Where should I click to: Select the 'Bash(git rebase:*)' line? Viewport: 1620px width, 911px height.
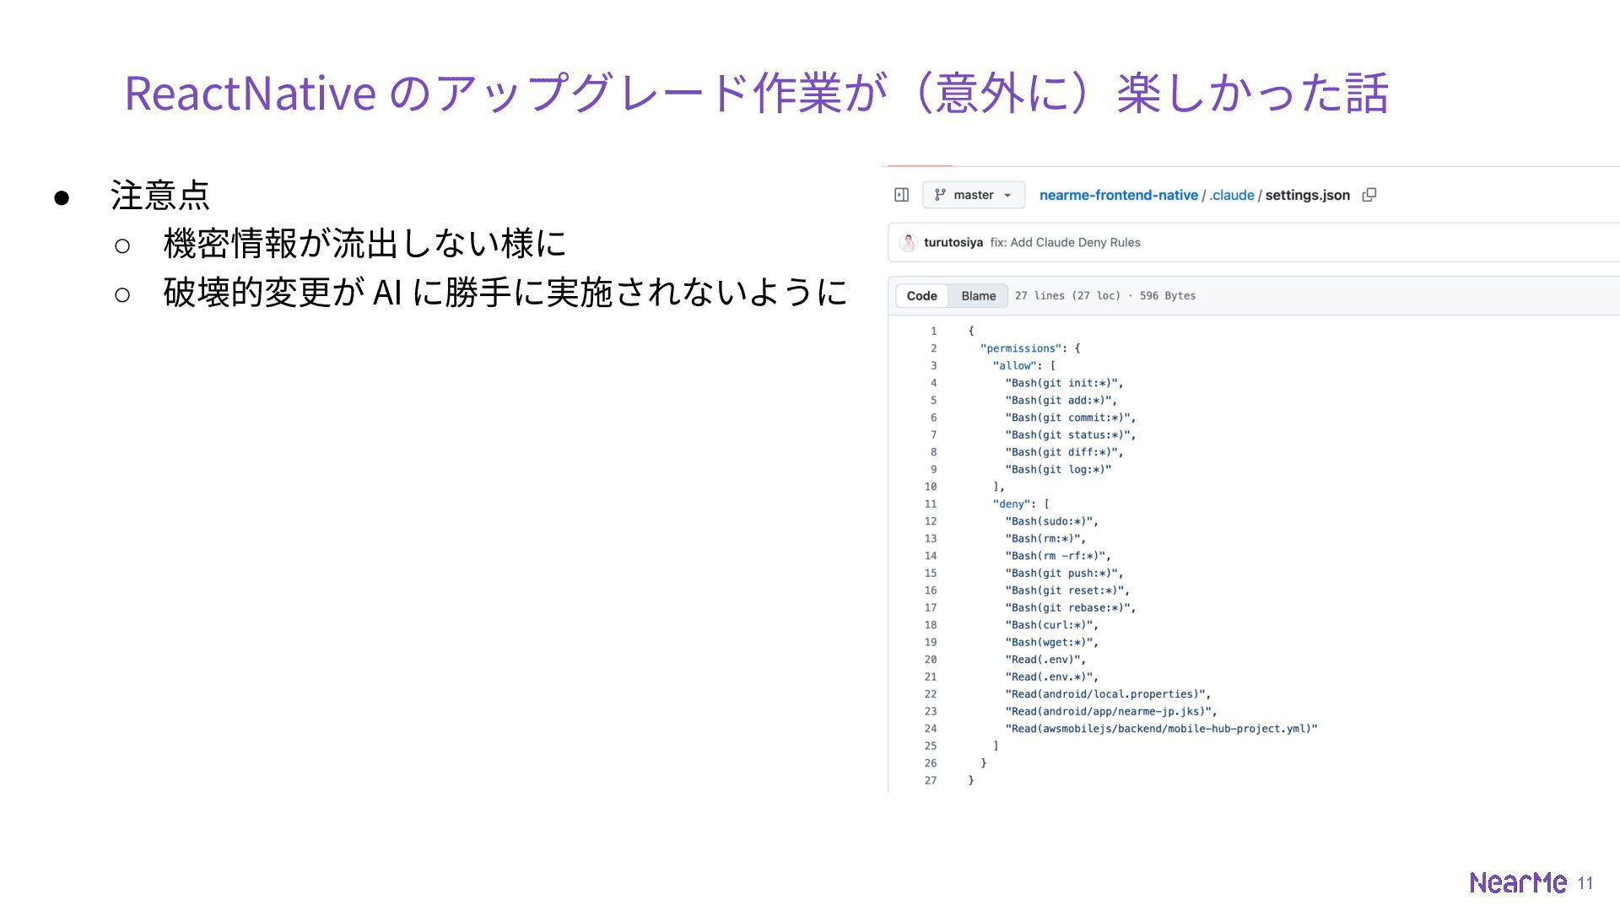point(1071,607)
